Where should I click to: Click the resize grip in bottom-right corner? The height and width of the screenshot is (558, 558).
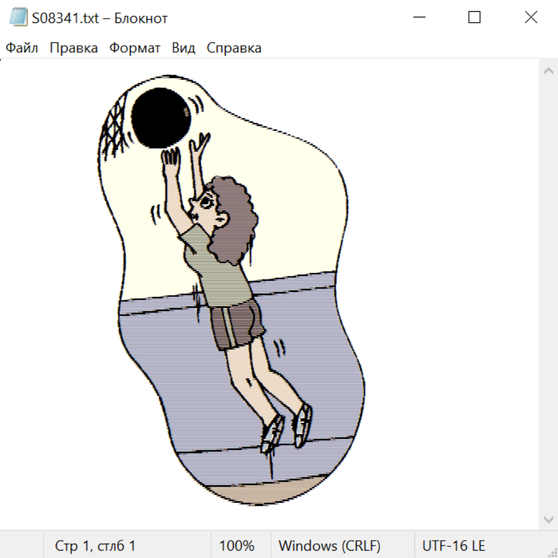(x=552, y=552)
